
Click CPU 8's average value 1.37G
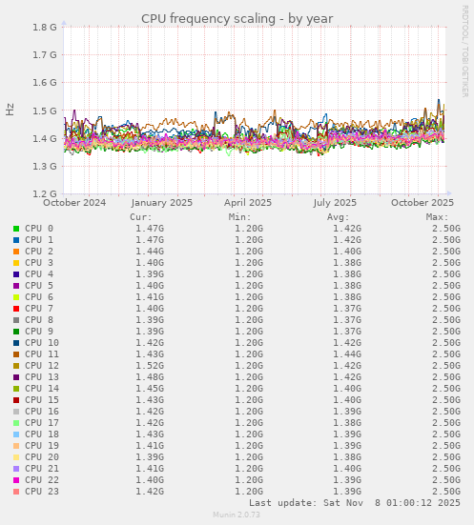click(347, 320)
